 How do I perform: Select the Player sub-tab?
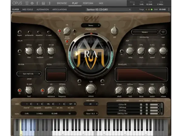(x=15, y=9)
